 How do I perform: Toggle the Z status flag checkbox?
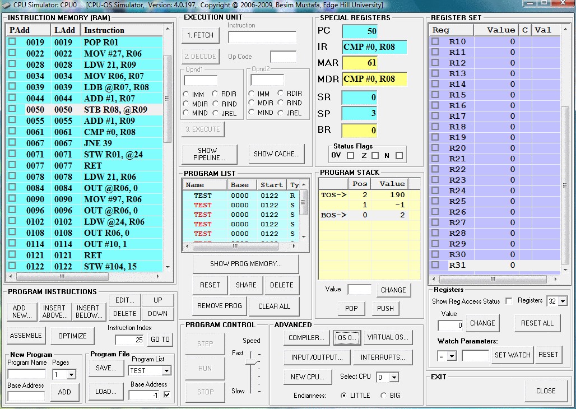[x=375, y=155]
